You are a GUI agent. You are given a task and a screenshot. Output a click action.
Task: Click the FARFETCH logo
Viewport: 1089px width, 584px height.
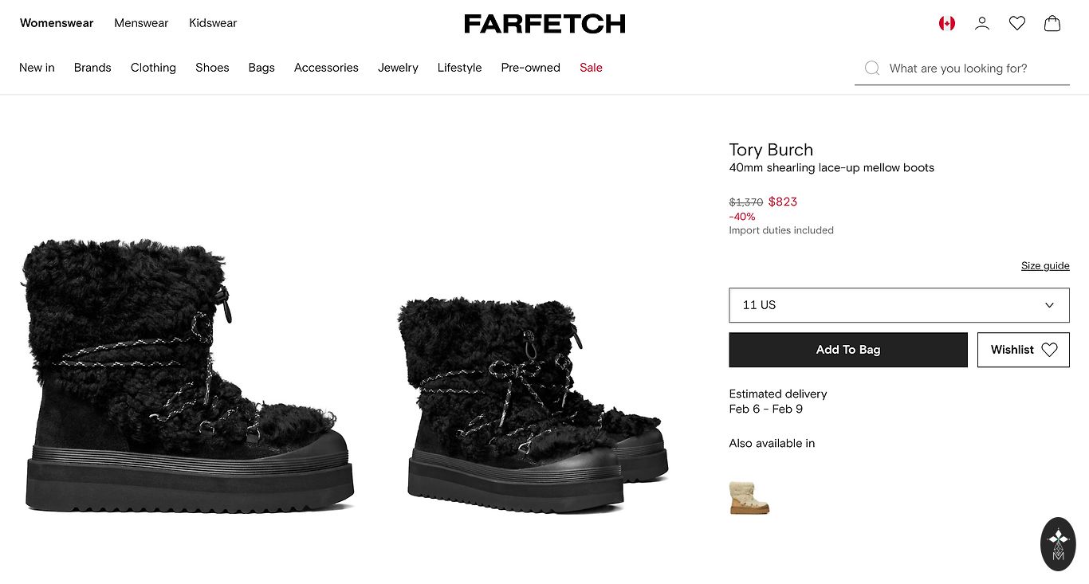[544, 24]
